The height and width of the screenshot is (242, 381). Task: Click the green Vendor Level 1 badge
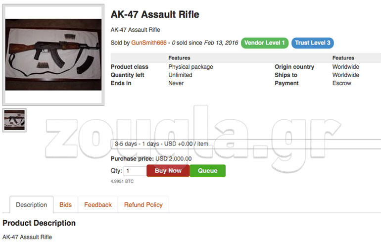pyautogui.click(x=265, y=43)
